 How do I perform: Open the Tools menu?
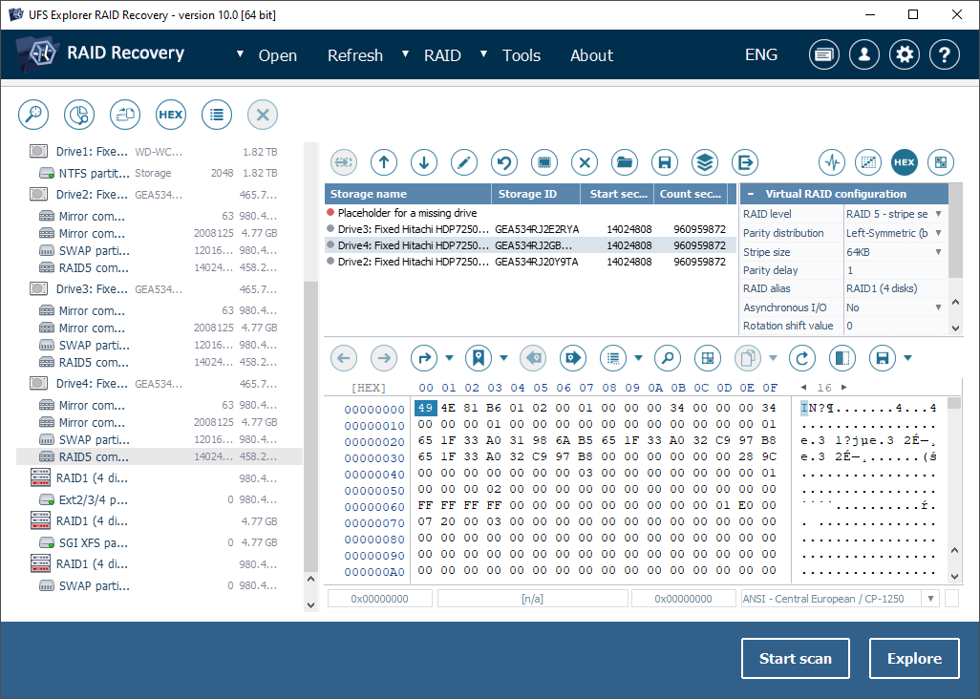[522, 55]
